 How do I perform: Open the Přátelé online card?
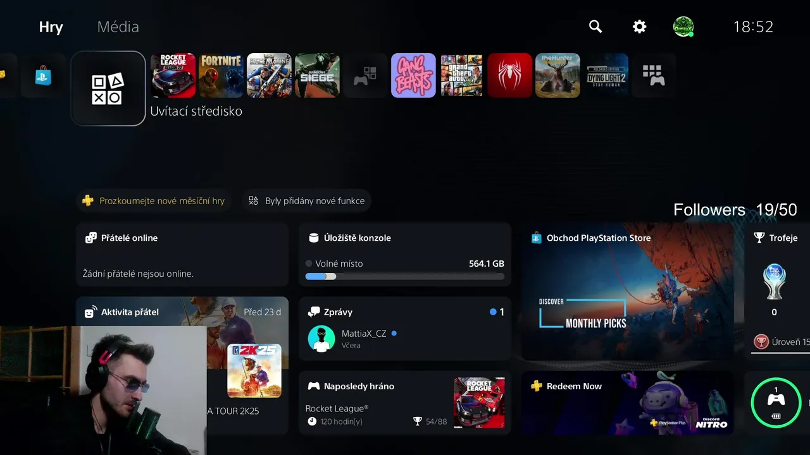point(182,255)
